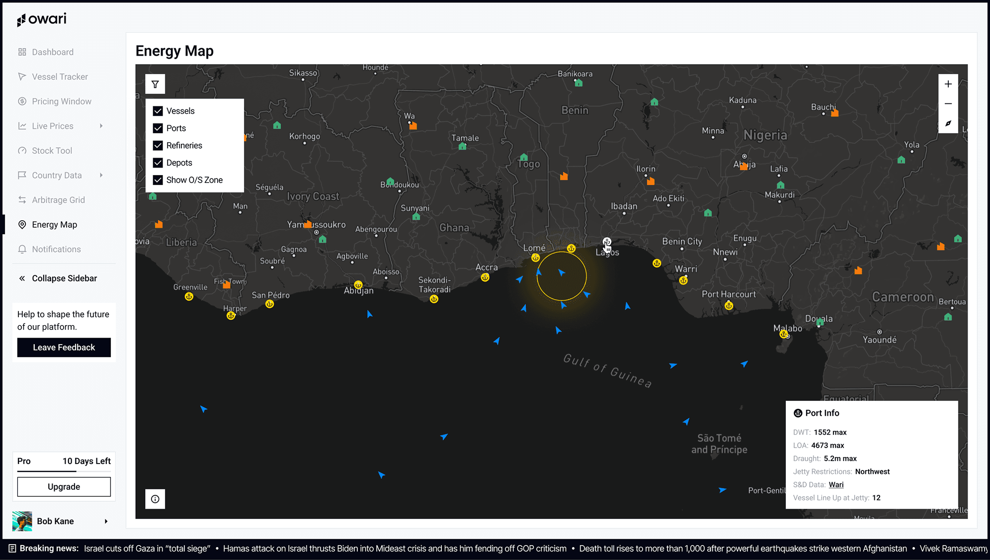Select the Abidjan port anchor marker
This screenshot has width=990, height=560.
click(358, 285)
